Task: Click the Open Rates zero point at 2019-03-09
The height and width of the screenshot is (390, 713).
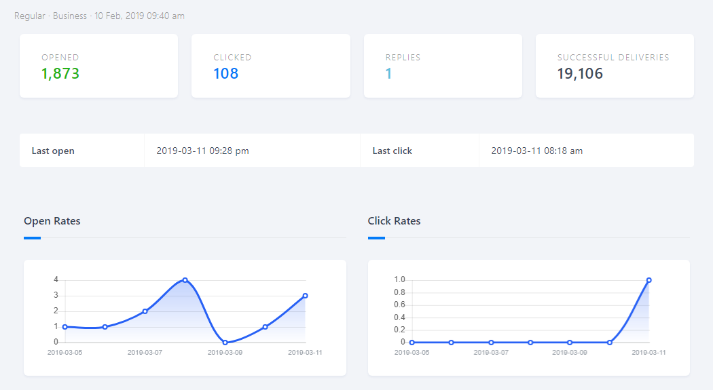Action: [x=225, y=343]
